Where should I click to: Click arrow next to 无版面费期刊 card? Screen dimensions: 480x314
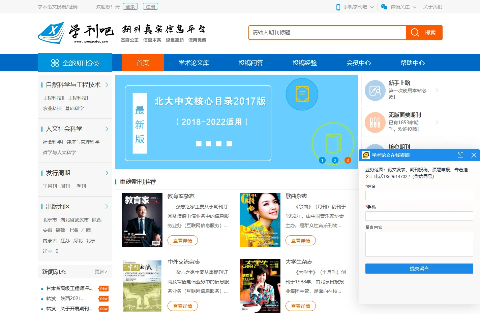(x=437, y=122)
